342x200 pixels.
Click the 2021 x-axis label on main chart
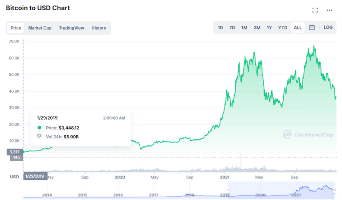224,177
